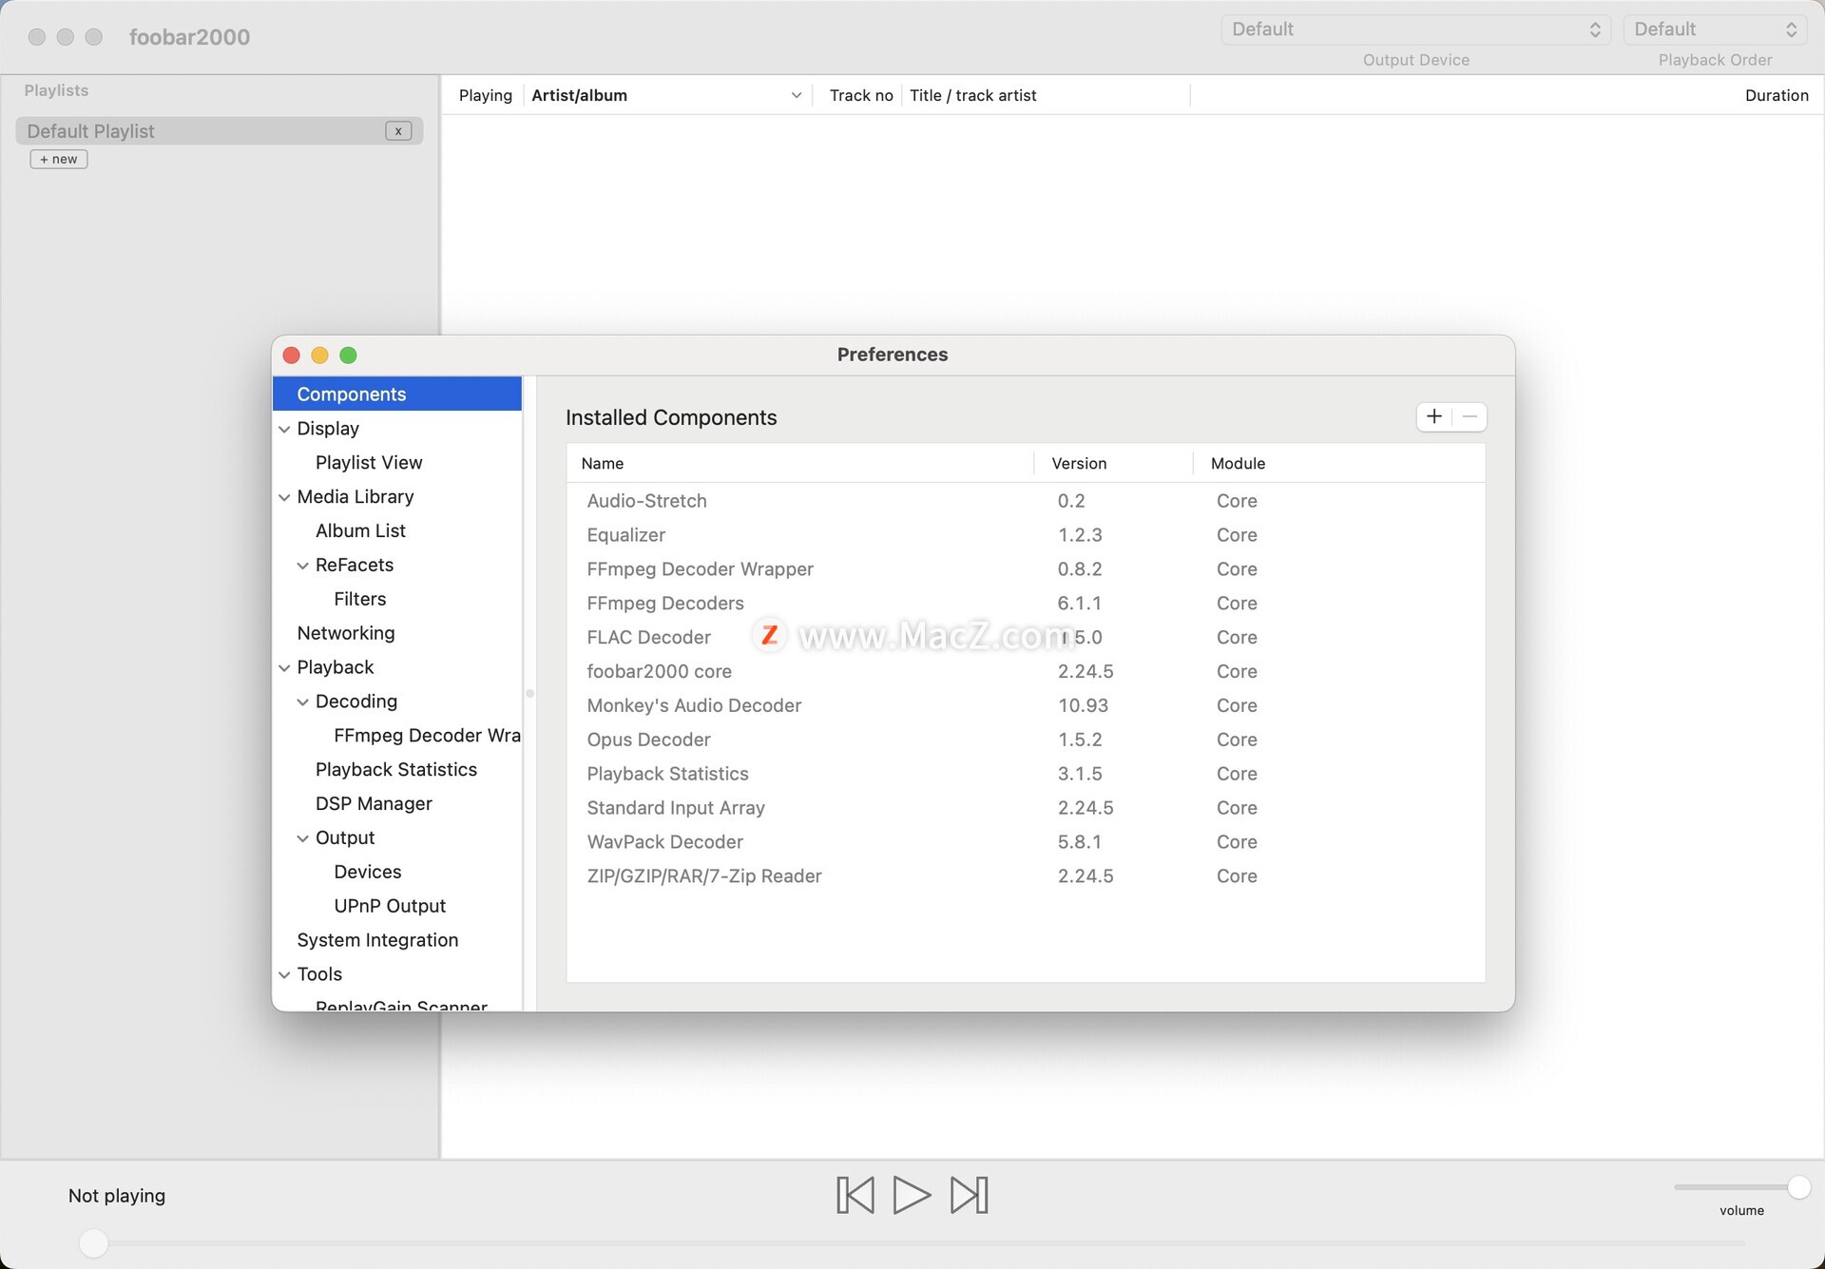Open Playback Statistics preferences page in sidebar
This screenshot has height=1269, width=1825.
pyautogui.click(x=395, y=769)
